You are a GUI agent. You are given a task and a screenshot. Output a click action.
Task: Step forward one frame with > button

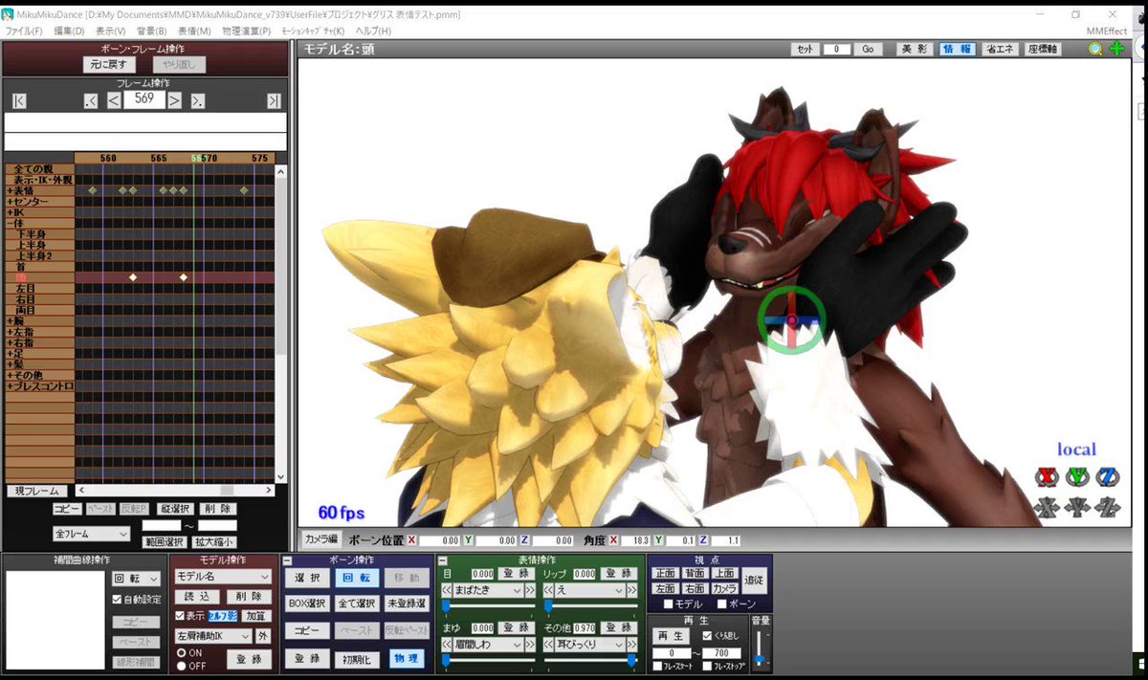click(175, 99)
